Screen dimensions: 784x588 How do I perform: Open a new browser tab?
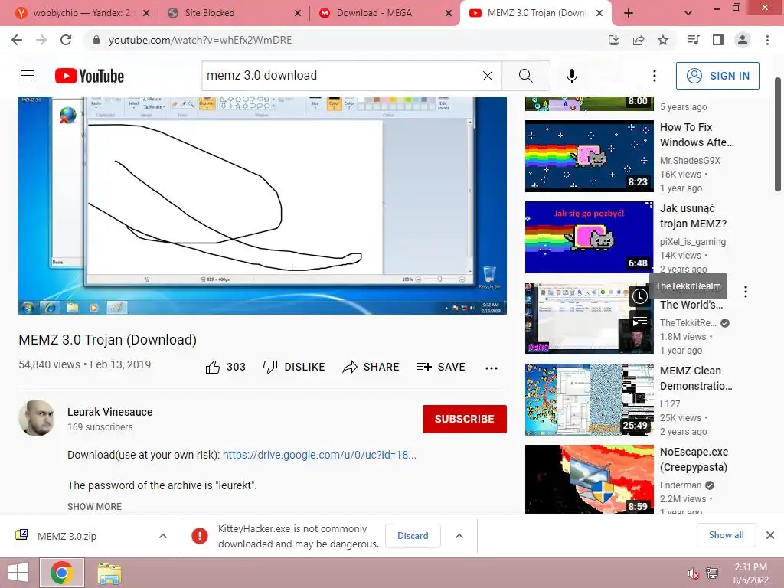[x=629, y=13]
